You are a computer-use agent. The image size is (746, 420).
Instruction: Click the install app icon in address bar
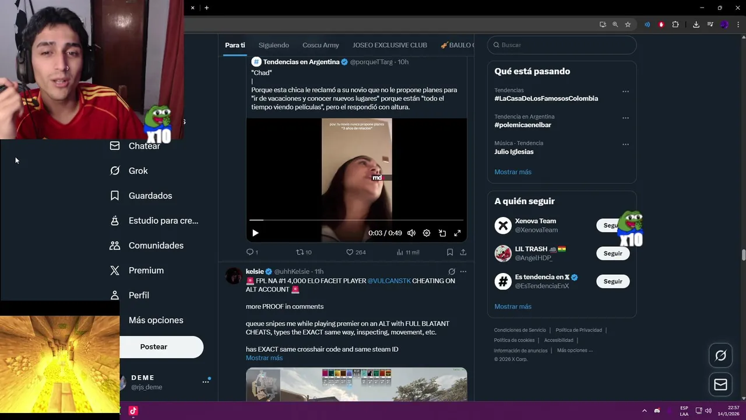tap(603, 24)
